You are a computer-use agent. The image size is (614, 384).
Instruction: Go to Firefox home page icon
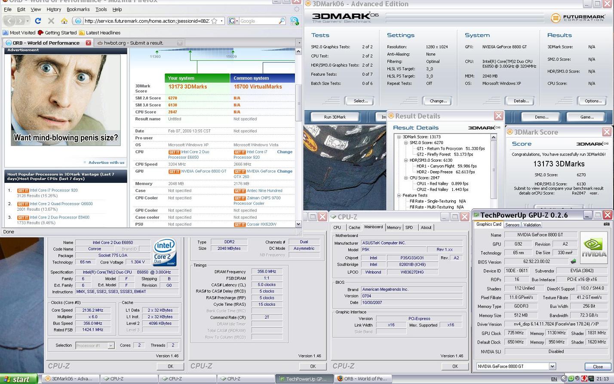(x=64, y=21)
